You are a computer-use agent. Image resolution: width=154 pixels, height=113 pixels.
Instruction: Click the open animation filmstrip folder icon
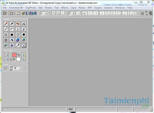pyautogui.click(x=34, y=13)
